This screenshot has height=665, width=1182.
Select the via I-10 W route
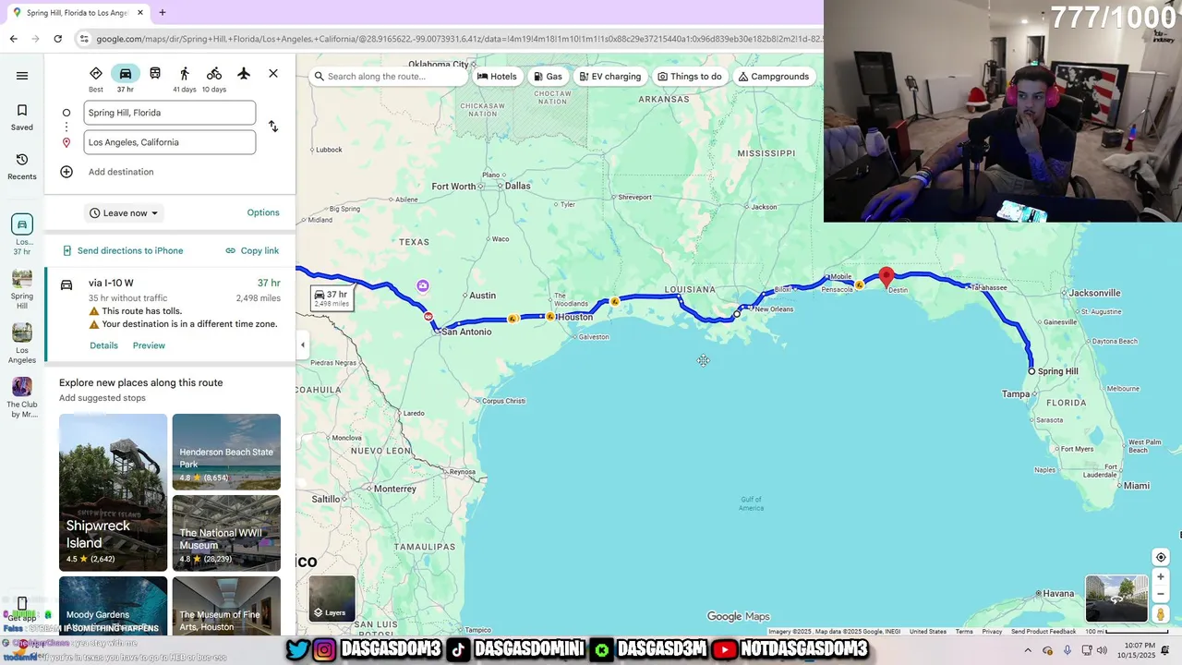(x=170, y=314)
